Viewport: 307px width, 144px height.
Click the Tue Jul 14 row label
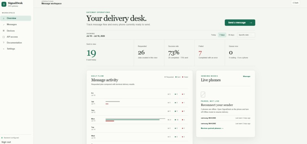(x=93, y=128)
